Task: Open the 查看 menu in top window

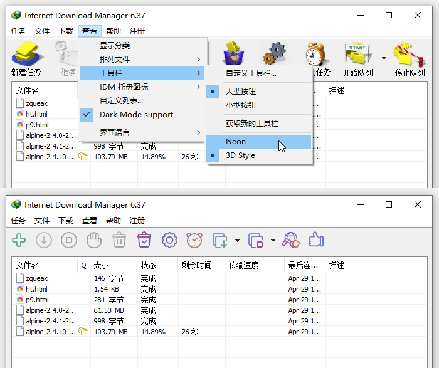Action: point(90,31)
